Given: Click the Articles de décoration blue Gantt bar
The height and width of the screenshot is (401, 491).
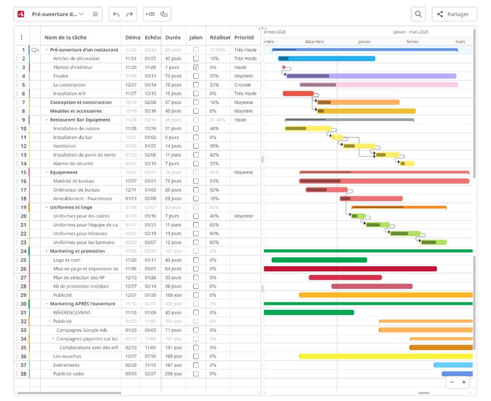Looking at the screenshot, I should coord(327,58).
